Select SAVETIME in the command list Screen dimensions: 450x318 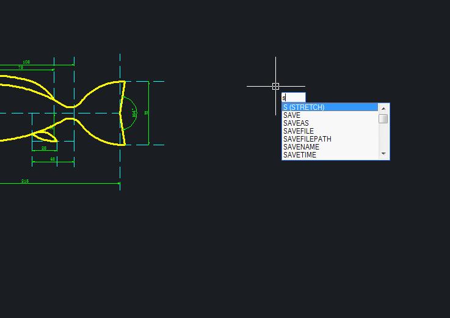tap(300, 155)
